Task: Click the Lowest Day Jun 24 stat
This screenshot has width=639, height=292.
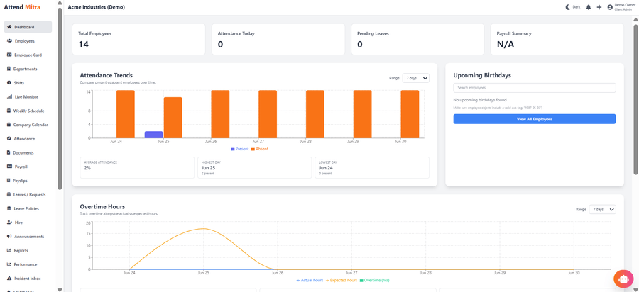Action: 372,167
